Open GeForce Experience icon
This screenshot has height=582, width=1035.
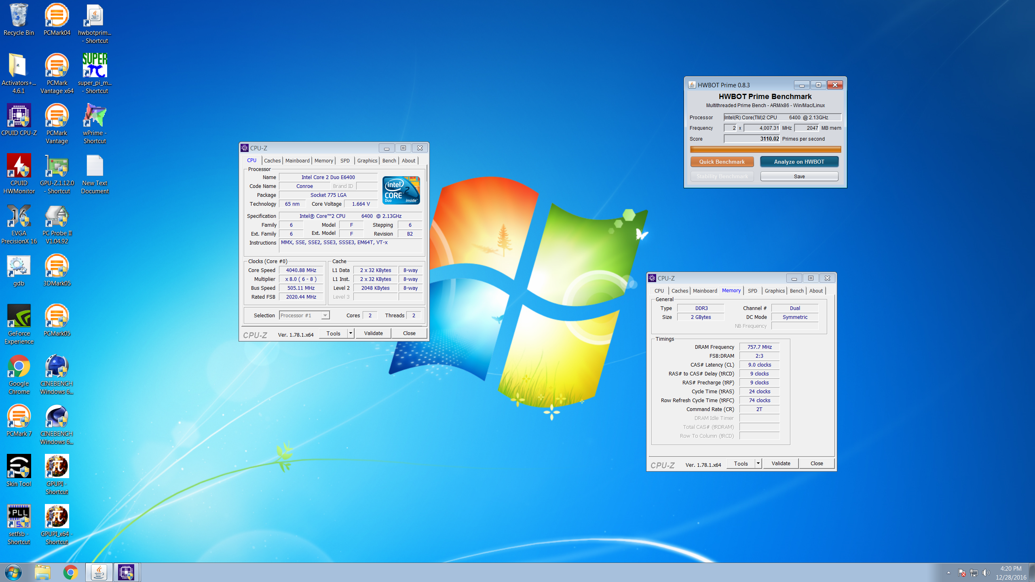[19, 324]
